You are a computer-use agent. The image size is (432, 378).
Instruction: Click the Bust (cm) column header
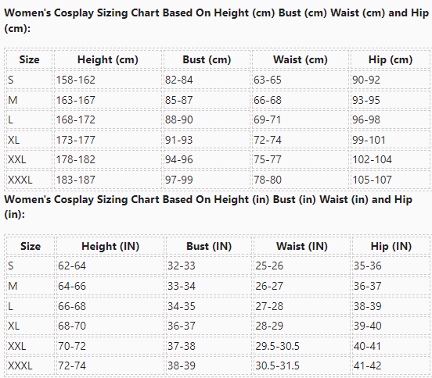click(207, 59)
